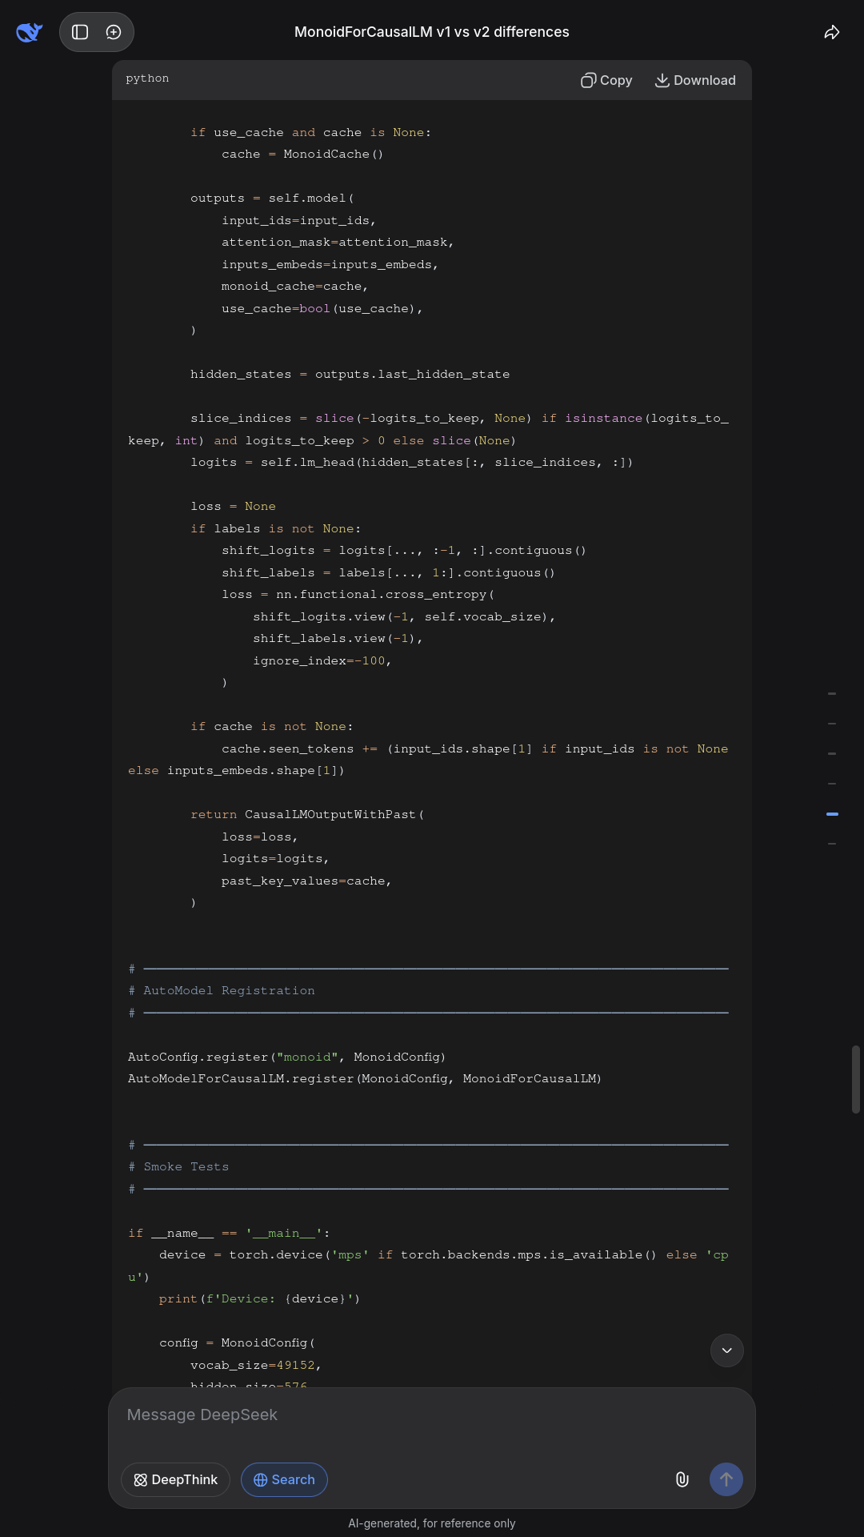Screen dimensions: 864x1537
Task: Click the share arrow icon
Action: pos(832,32)
